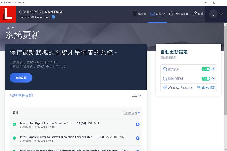Screen dimensions: 227x151
Task: Toggle the 重要更新 critical updates switch
Action: point(206,69)
